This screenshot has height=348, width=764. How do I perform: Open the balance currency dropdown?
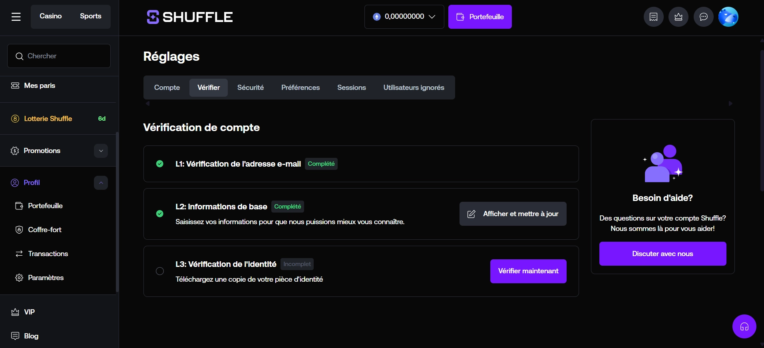[x=404, y=17]
